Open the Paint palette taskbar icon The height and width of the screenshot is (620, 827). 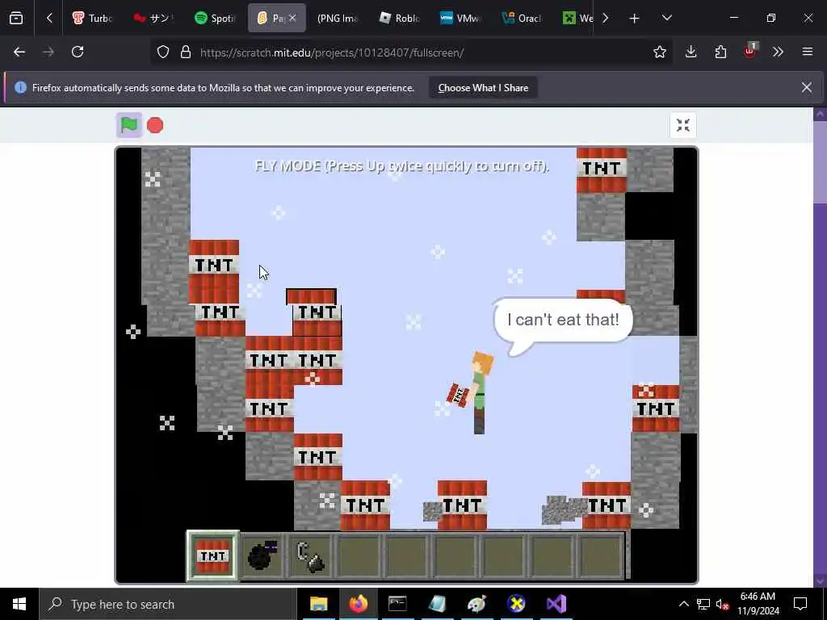coord(476,604)
